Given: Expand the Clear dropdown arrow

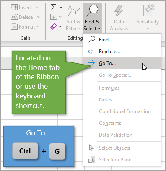Looking at the screenshot, I should (x=60, y=26).
